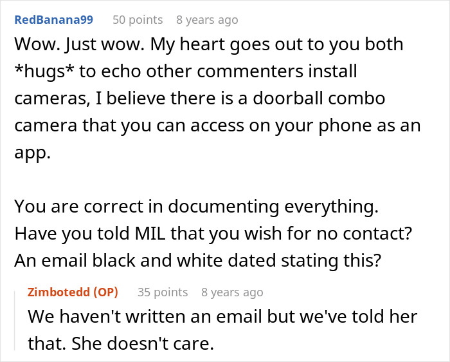
Task: Click the 50 points score
Action: point(138,20)
